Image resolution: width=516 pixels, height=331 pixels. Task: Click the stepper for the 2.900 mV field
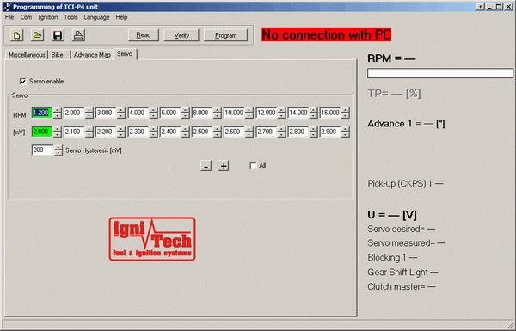point(345,132)
